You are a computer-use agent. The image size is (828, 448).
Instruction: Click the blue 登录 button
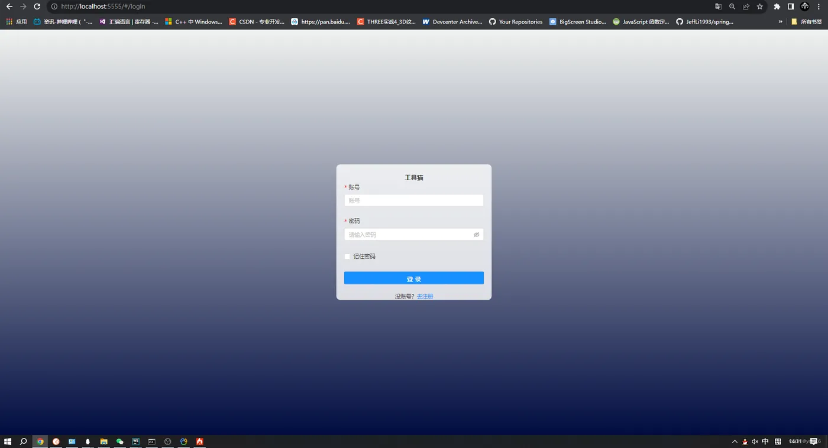(414, 278)
